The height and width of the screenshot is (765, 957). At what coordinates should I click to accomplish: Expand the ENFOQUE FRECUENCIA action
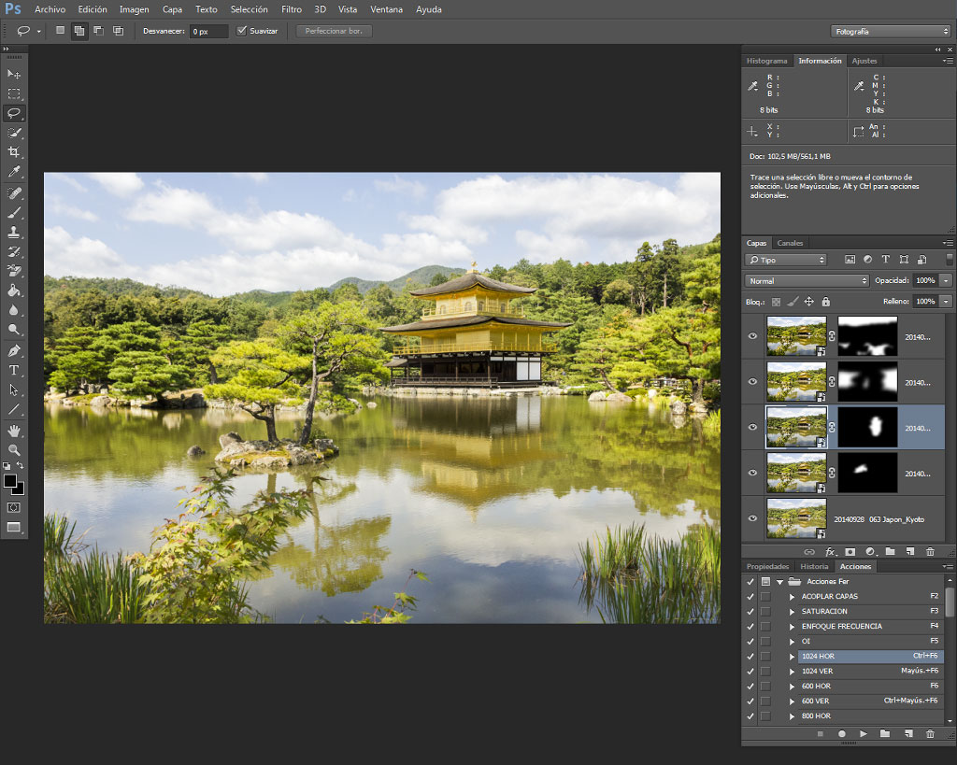pos(792,627)
